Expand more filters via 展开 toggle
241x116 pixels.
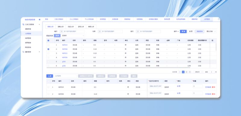pos(176,31)
